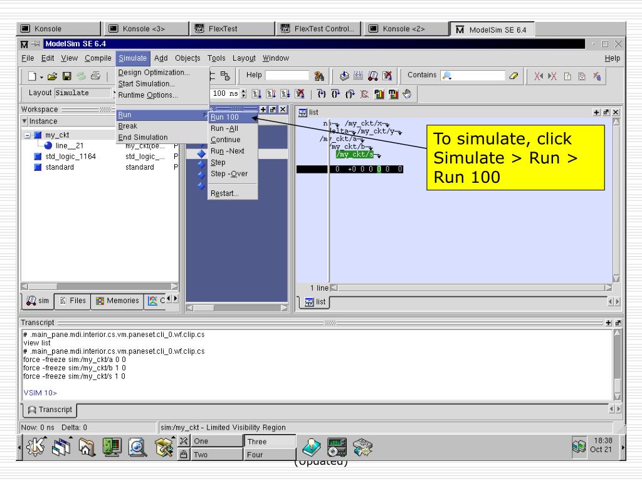
Task: Collapse the my_ckt tree node
Action: pos(27,135)
